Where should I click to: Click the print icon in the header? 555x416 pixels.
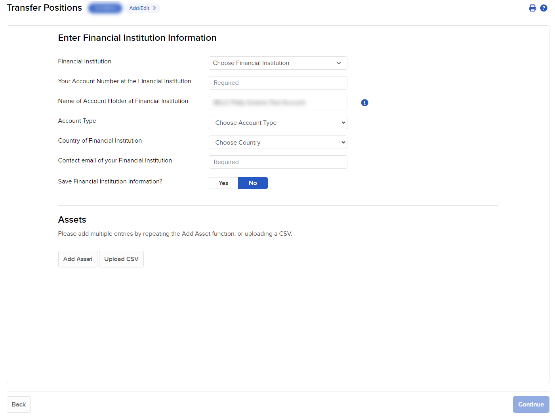pyautogui.click(x=532, y=8)
